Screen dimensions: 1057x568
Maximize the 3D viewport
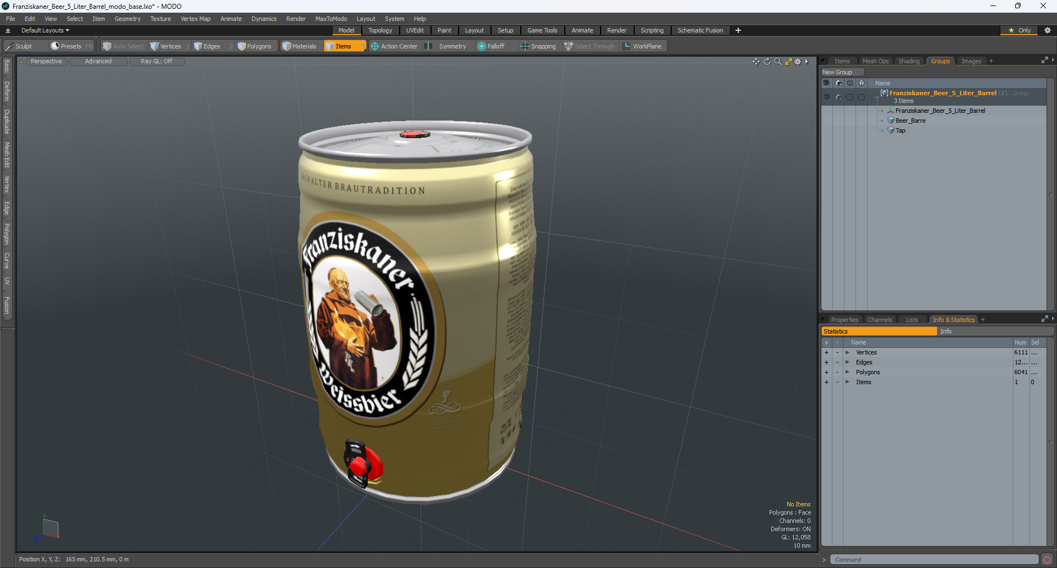[788, 62]
